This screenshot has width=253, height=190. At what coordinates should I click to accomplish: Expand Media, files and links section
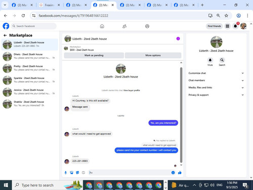point(216,88)
